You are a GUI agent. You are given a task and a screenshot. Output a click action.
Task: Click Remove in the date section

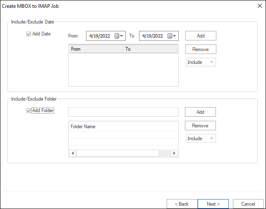click(201, 49)
